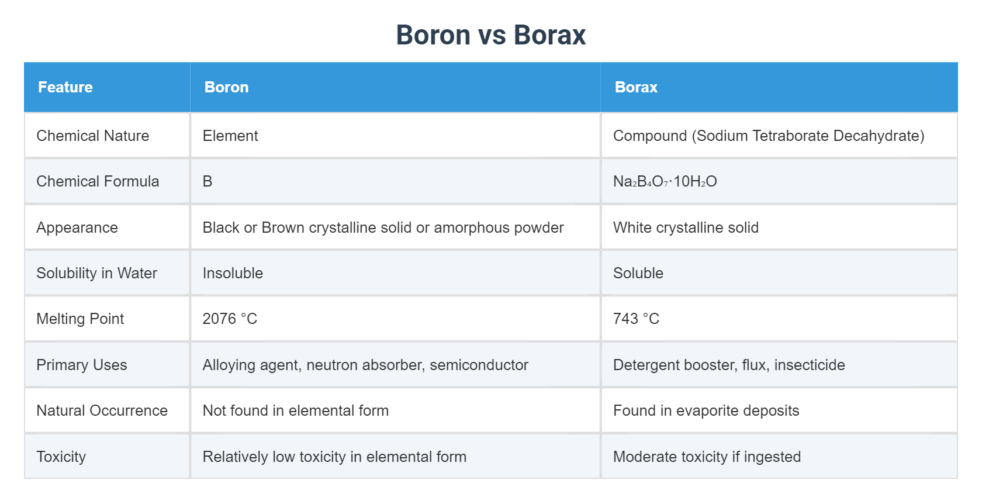The height and width of the screenshot is (504, 982).
Task: Click the 2076 °C melting point cell
Action: tap(230, 319)
